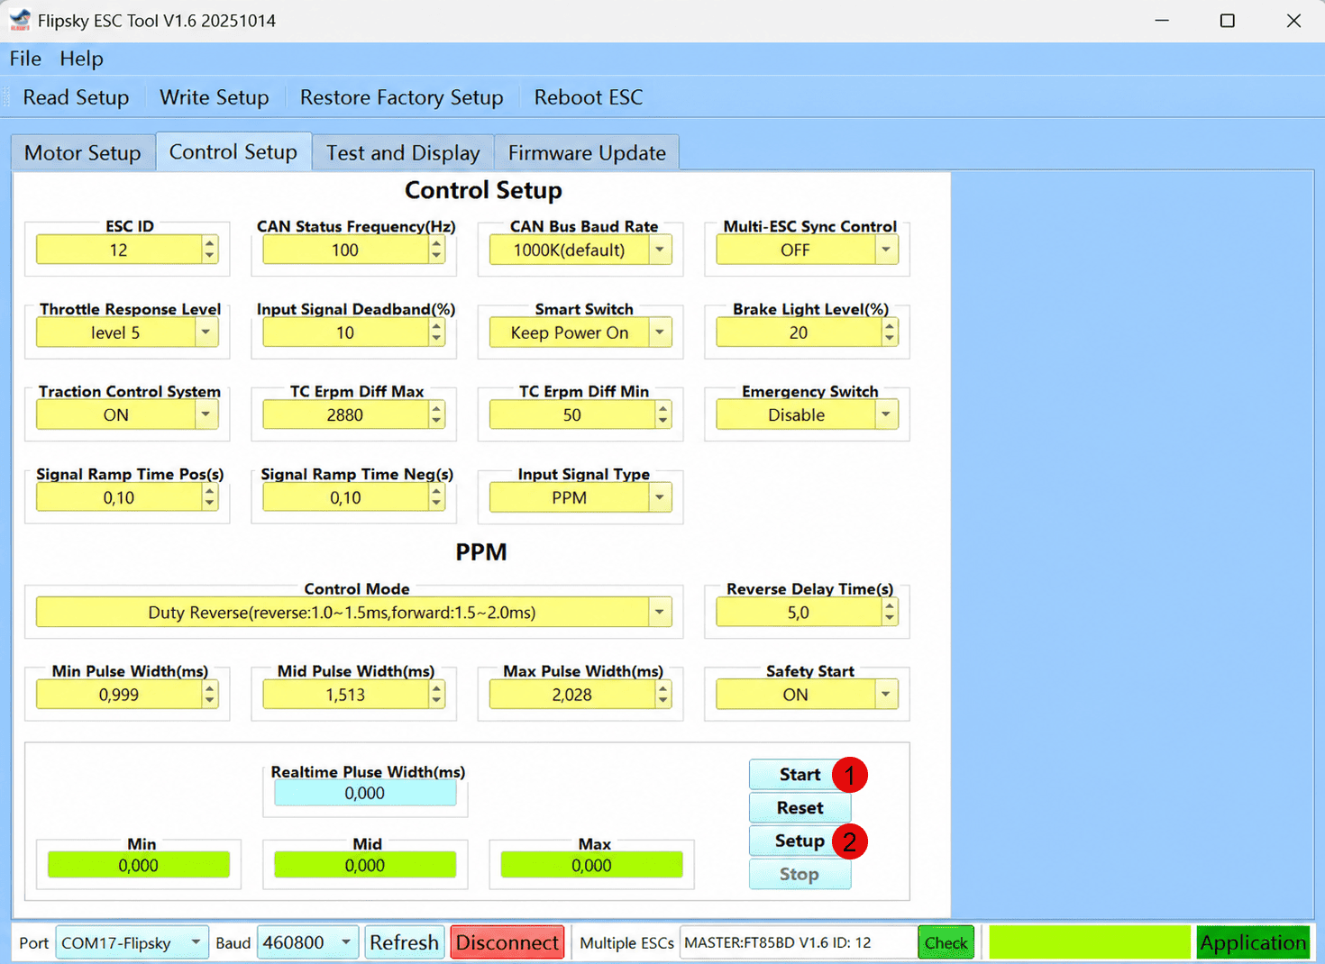Expand the PPM Control Mode dropdown

354,613
